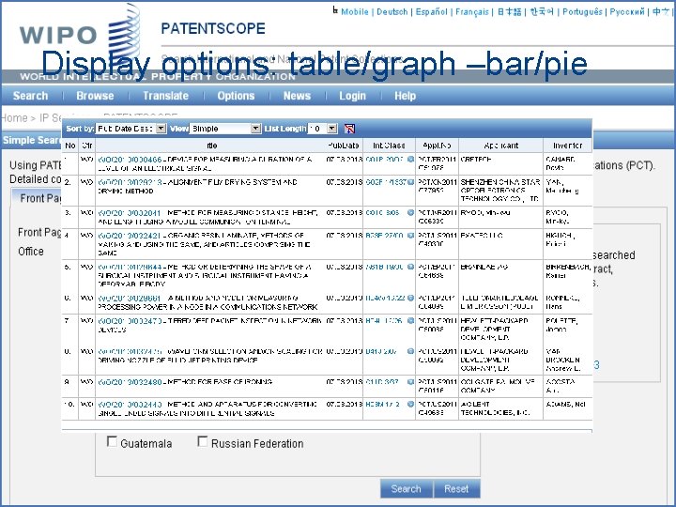Click info icon in electrical signal duration row
This screenshot has height=507, width=676.
point(410,159)
